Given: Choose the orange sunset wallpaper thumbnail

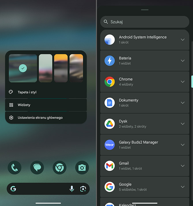Looking at the screenshot, I should tap(61, 68).
